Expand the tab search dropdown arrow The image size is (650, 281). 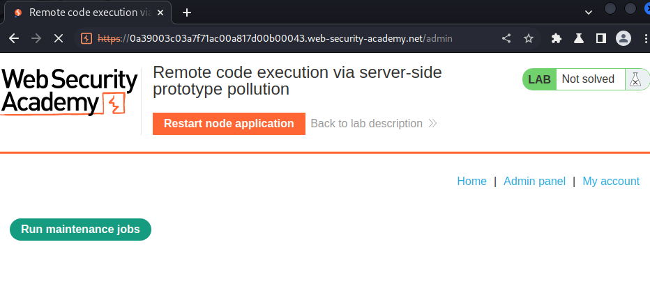coord(588,13)
